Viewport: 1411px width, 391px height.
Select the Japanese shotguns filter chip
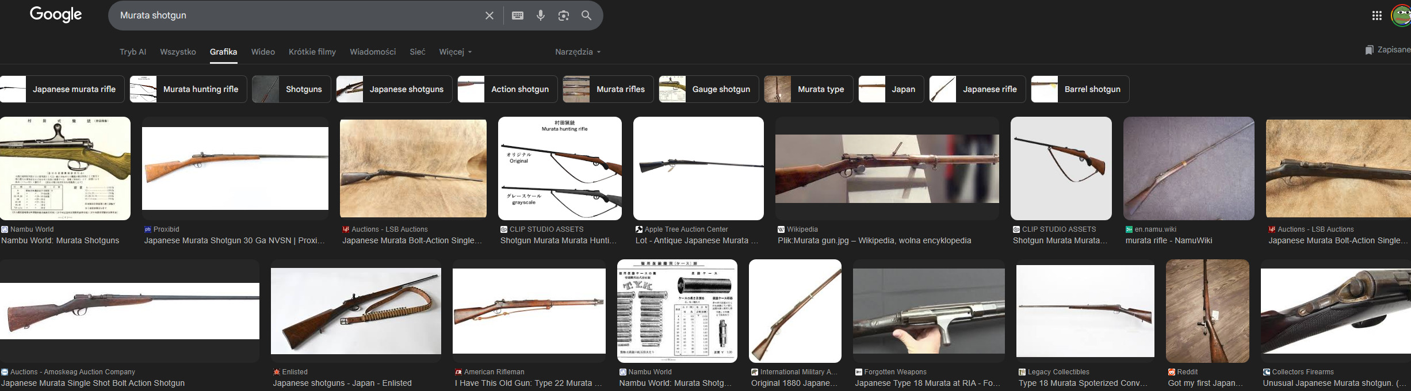coord(394,89)
